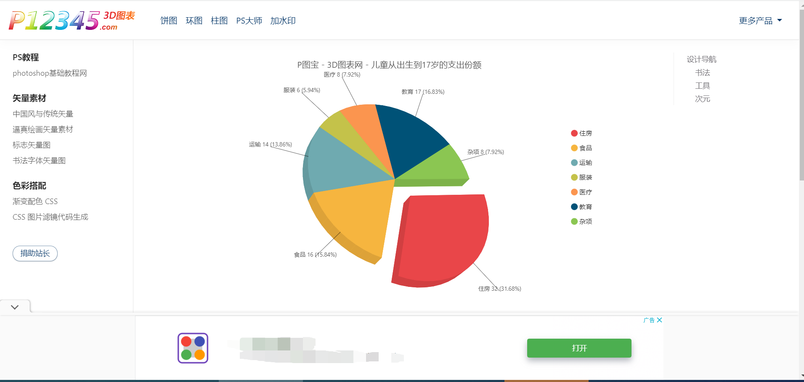Click the 捐助站长 button
The width and height of the screenshot is (804, 382).
click(35, 253)
